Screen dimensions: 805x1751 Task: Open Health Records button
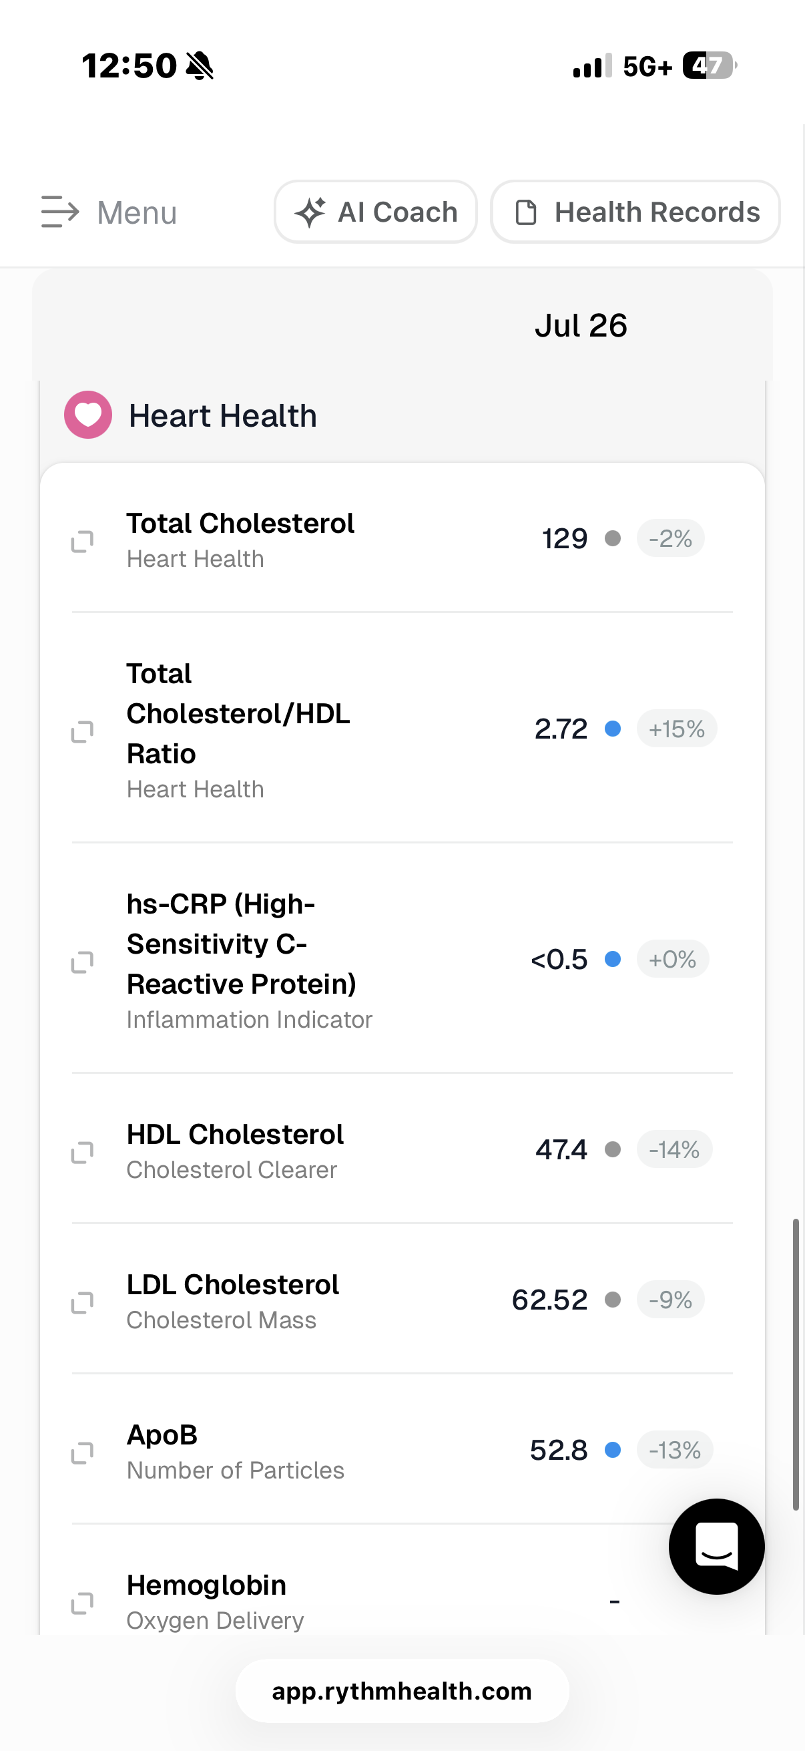(635, 212)
